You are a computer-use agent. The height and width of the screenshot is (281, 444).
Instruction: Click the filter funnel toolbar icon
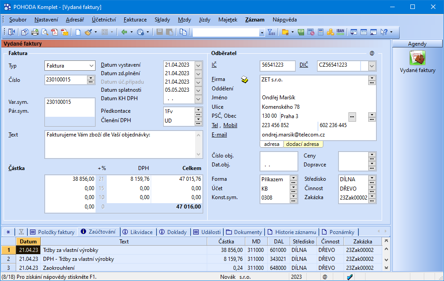[271, 32]
